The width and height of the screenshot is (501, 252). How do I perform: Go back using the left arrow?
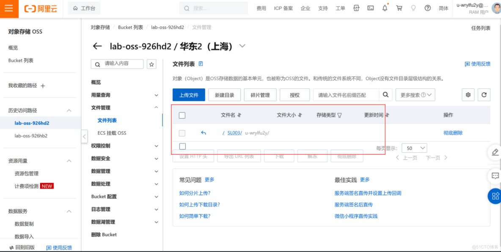[x=97, y=46]
